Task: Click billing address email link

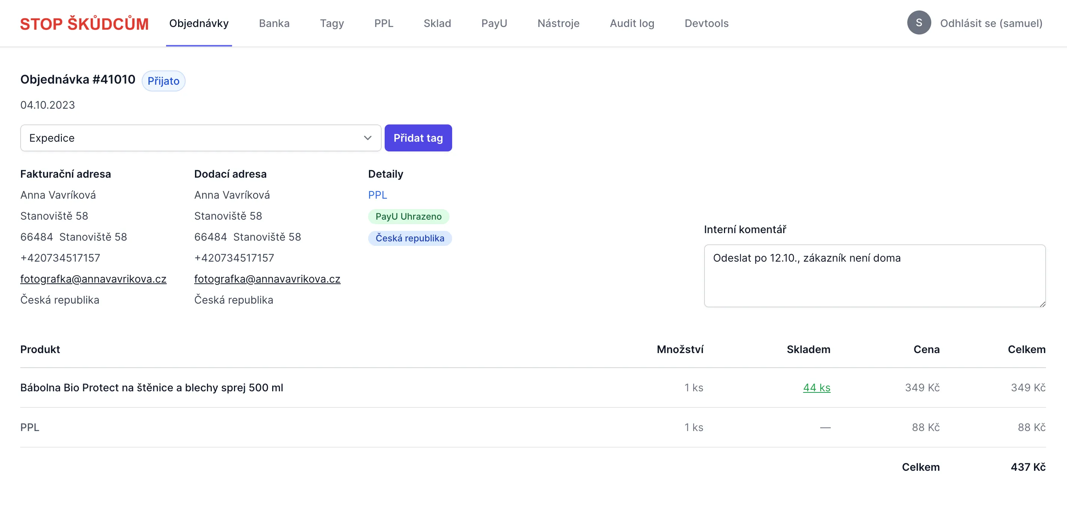Action: pyautogui.click(x=93, y=279)
